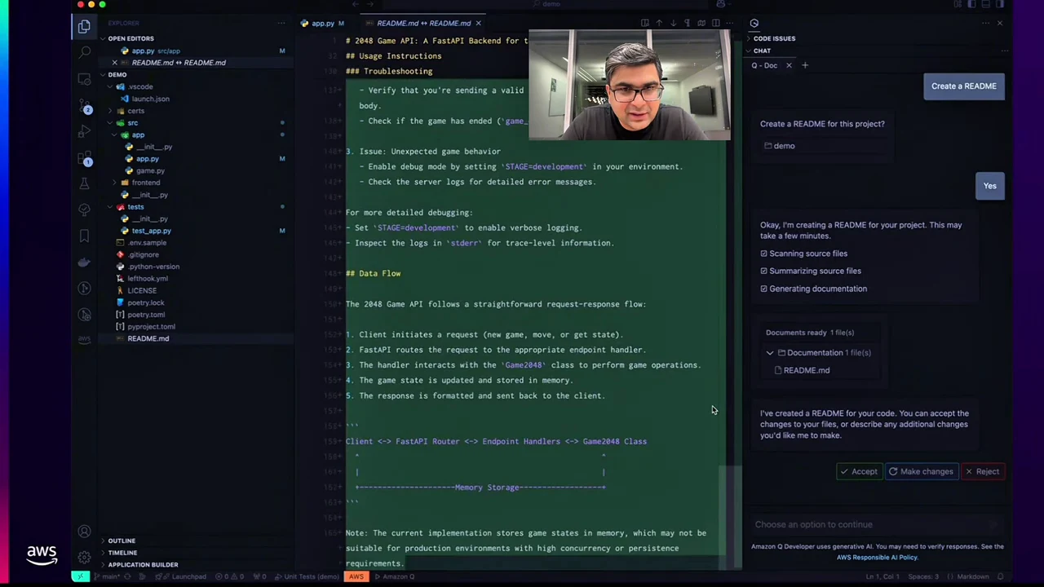Viewport: 1044px width, 587px height.
Task: Open the Testing flask view
Action: pyautogui.click(x=84, y=184)
